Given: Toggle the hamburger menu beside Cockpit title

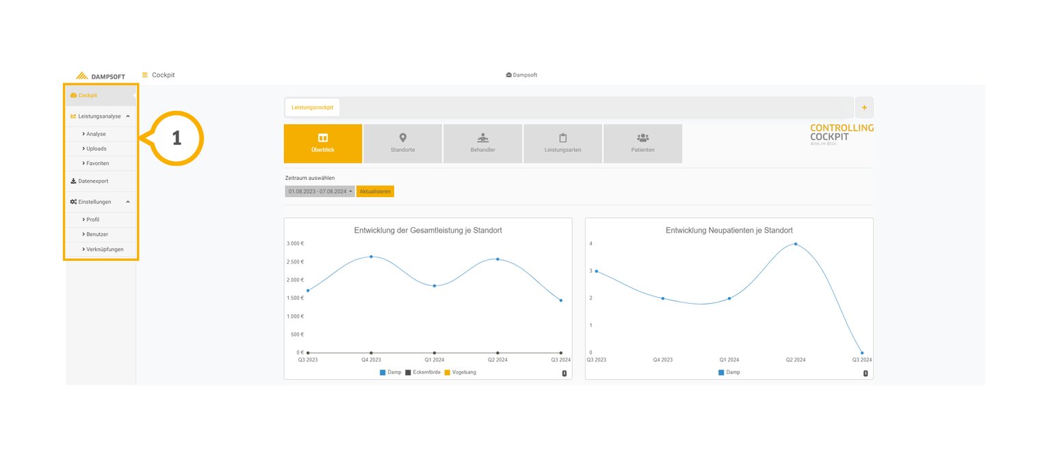Looking at the screenshot, I should click(145, 75).
